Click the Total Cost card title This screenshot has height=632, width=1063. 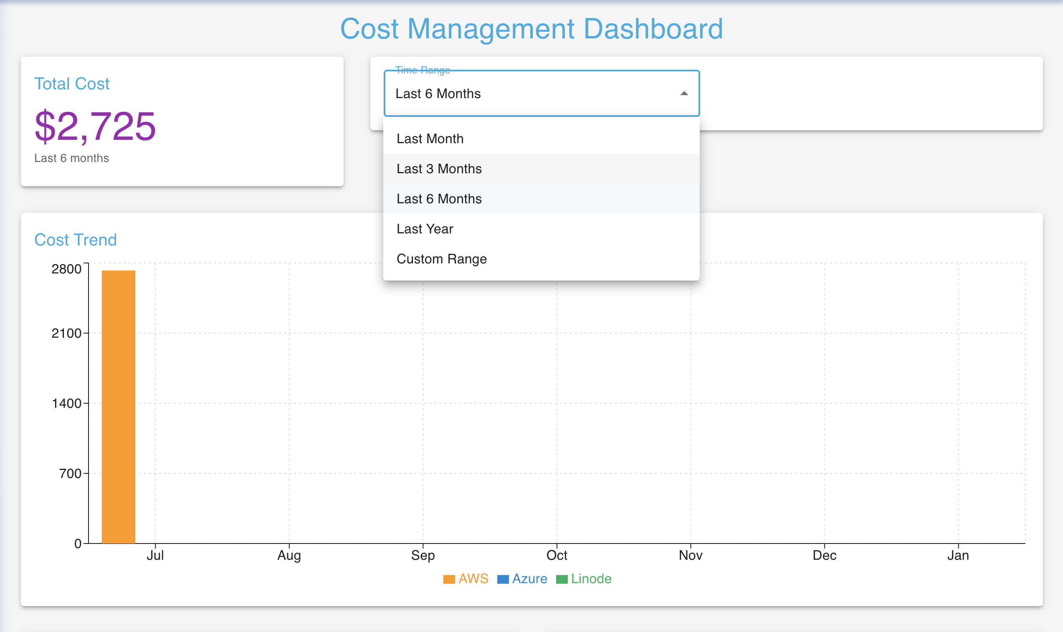click(71, 83)
